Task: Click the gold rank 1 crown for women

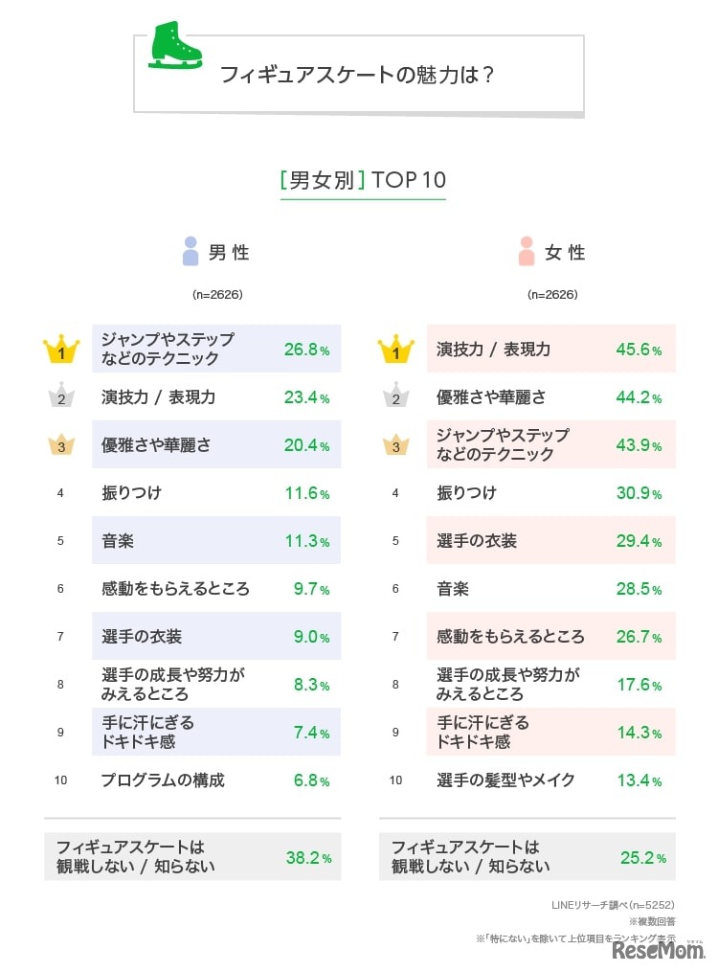Action: point(395,350)
